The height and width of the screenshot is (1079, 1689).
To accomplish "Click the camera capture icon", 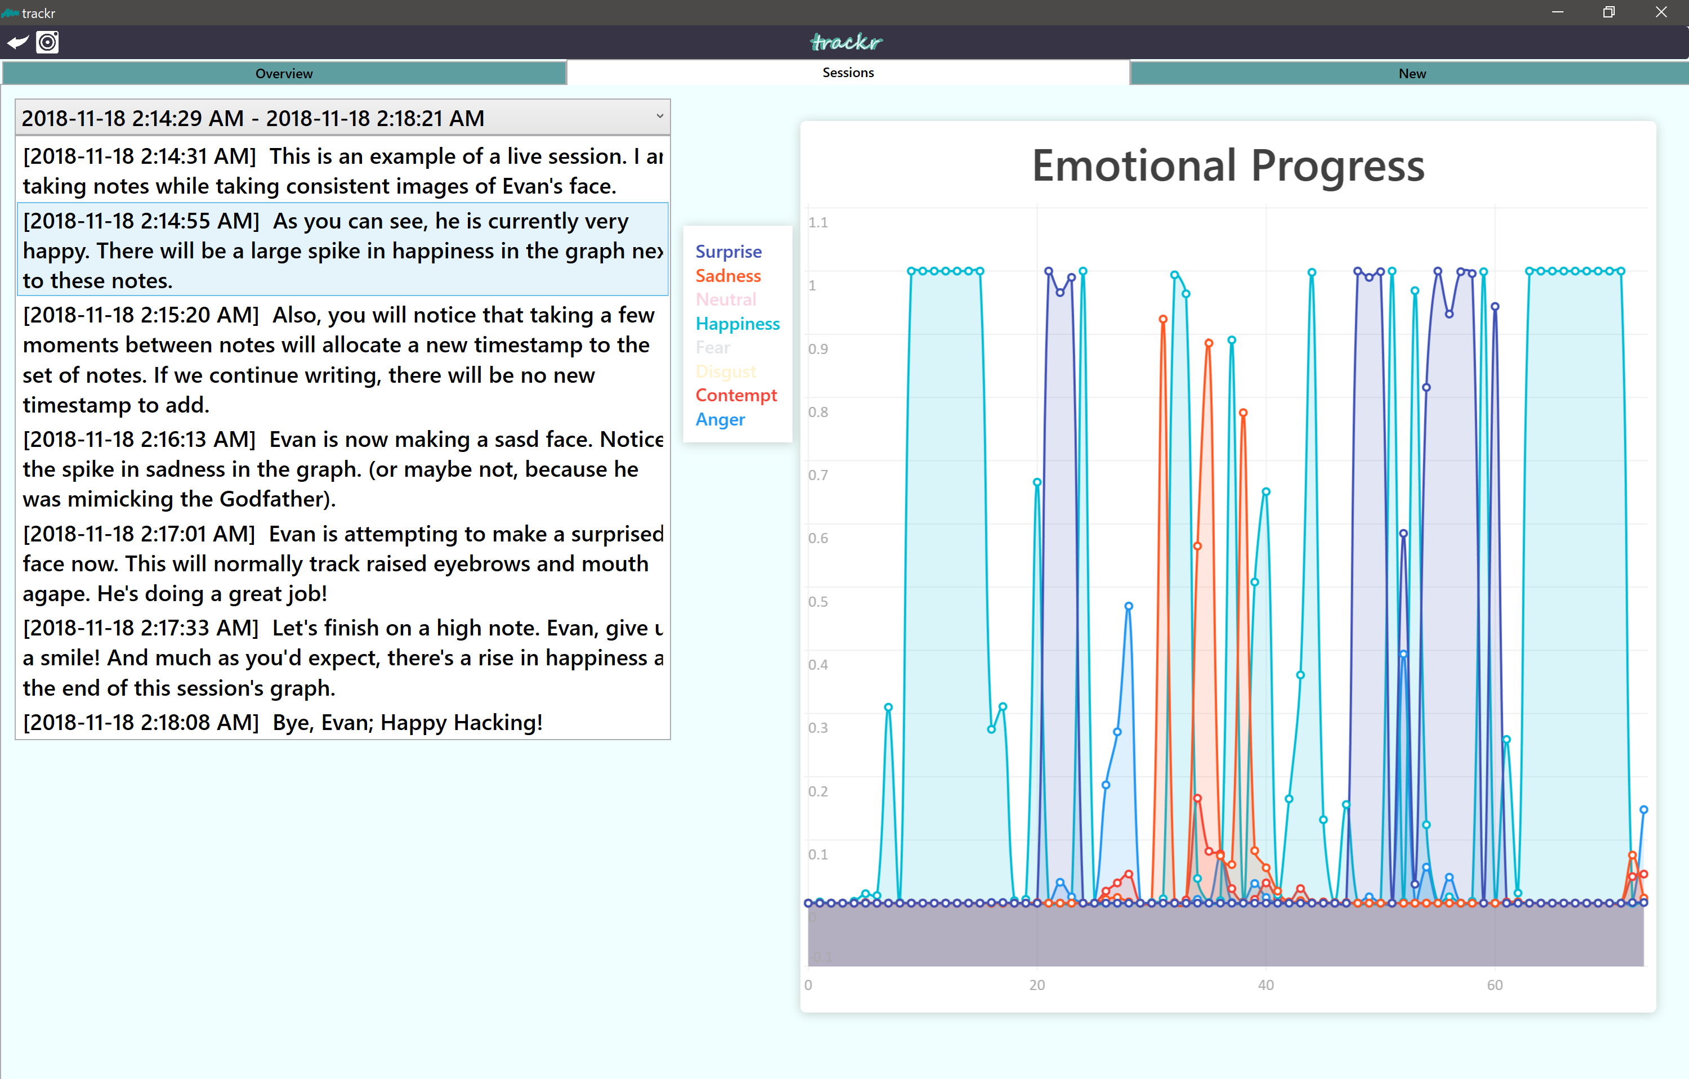I will [x=48, y=43].
